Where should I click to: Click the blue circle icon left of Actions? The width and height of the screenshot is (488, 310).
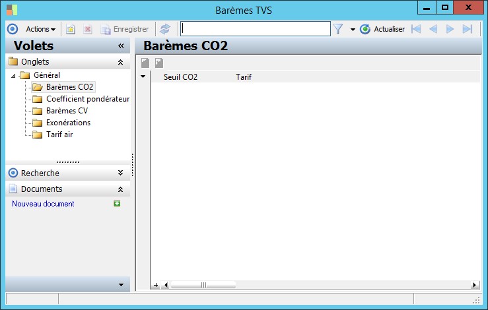(x=13, y=29)
